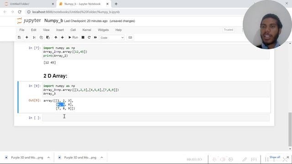Copy selected cells icon
This screenshot has height=164, width=292.
pos(41,37)
